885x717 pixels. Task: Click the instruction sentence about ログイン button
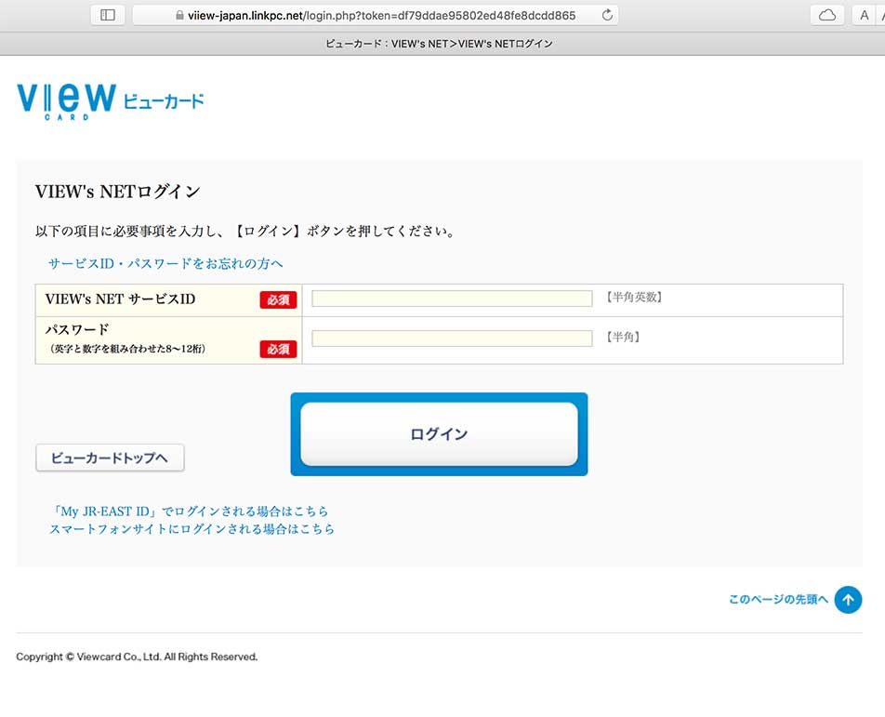tap(245, 231)
